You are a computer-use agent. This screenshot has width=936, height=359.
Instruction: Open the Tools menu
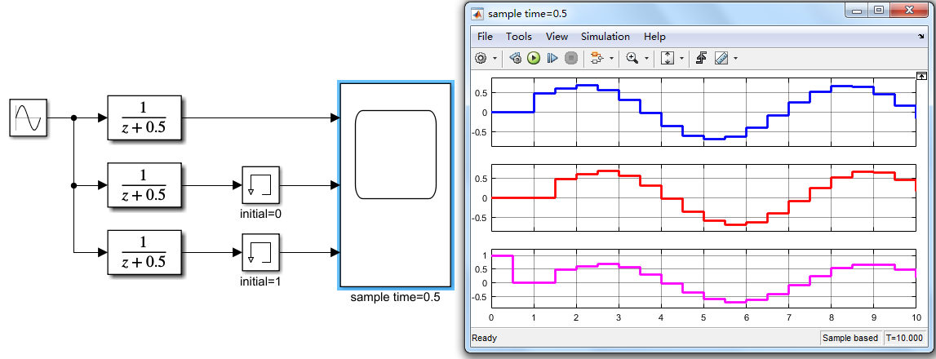tap(519, 37)
